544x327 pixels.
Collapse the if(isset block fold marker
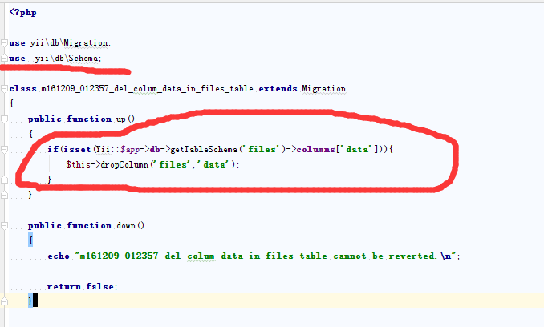(x=4, y=150)
